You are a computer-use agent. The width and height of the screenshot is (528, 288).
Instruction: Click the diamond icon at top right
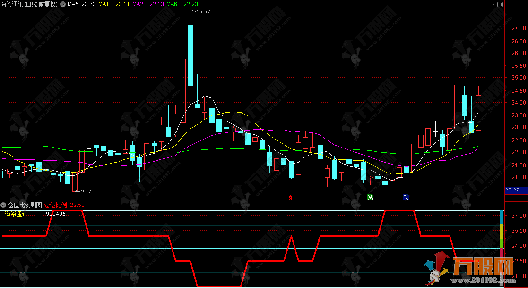tap(490, 4)
